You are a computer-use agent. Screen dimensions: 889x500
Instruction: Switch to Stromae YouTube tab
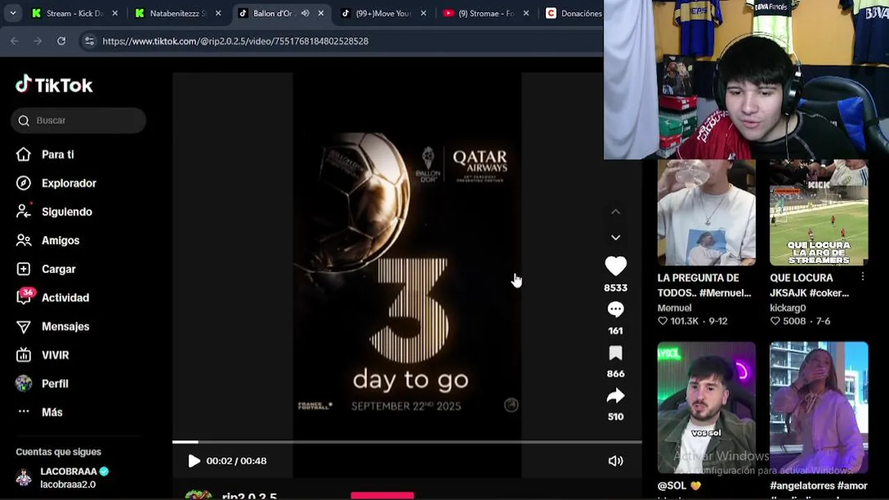(486, 13)
